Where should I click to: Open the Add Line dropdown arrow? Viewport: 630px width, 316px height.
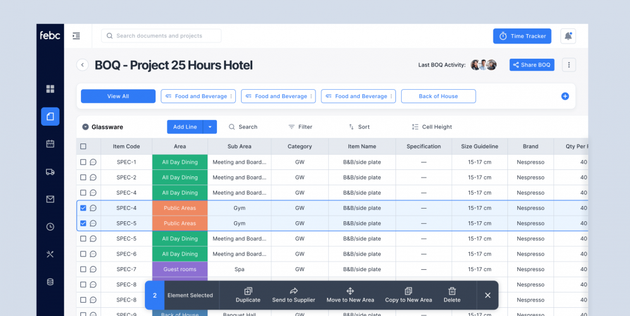click(x=210, y=127)
